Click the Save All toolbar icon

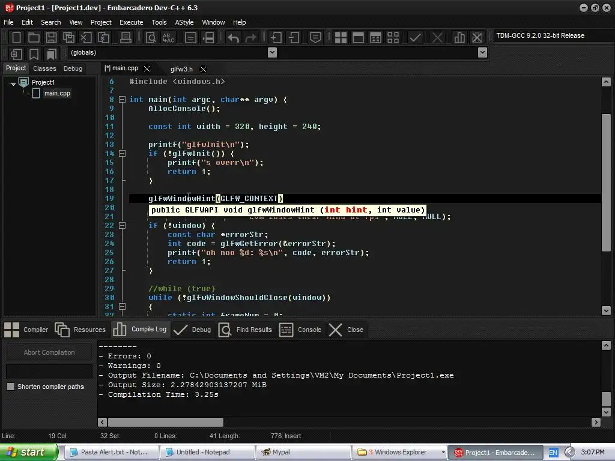[68, 38]
